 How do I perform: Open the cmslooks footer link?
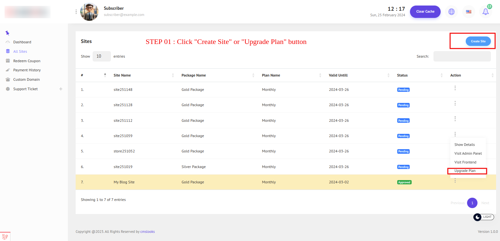point(147,232)
